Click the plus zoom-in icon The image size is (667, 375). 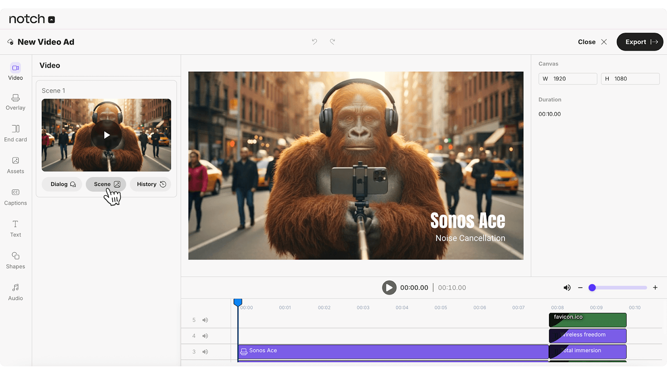[655, 287]
